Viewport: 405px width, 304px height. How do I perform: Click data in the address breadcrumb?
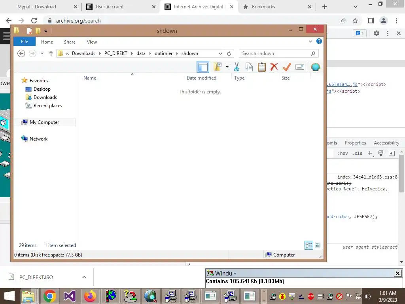141,53
